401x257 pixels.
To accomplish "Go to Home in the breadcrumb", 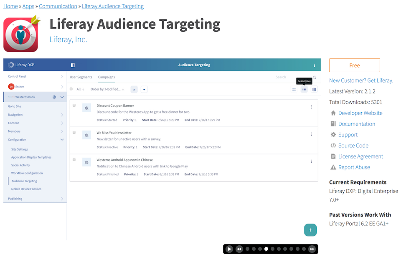I will [x=10, y=6].
